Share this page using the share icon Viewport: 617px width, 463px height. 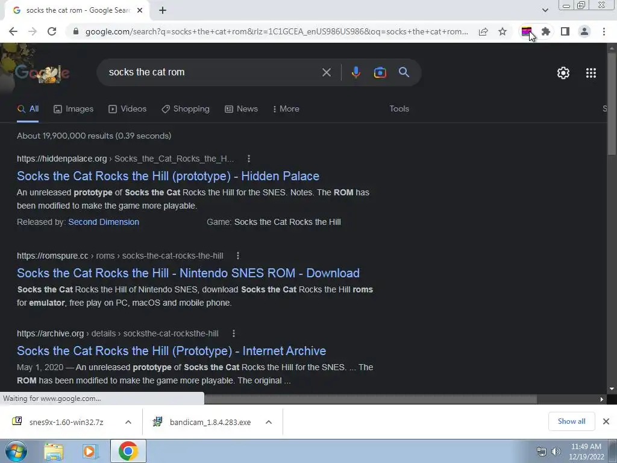coord(483,31)
